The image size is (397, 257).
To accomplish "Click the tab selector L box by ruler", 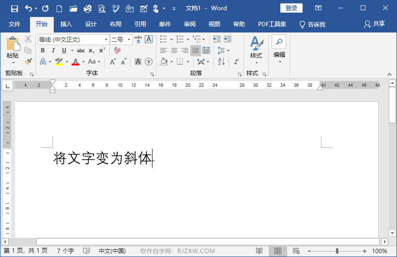I will pyautogui.click(x=7, y=85).
